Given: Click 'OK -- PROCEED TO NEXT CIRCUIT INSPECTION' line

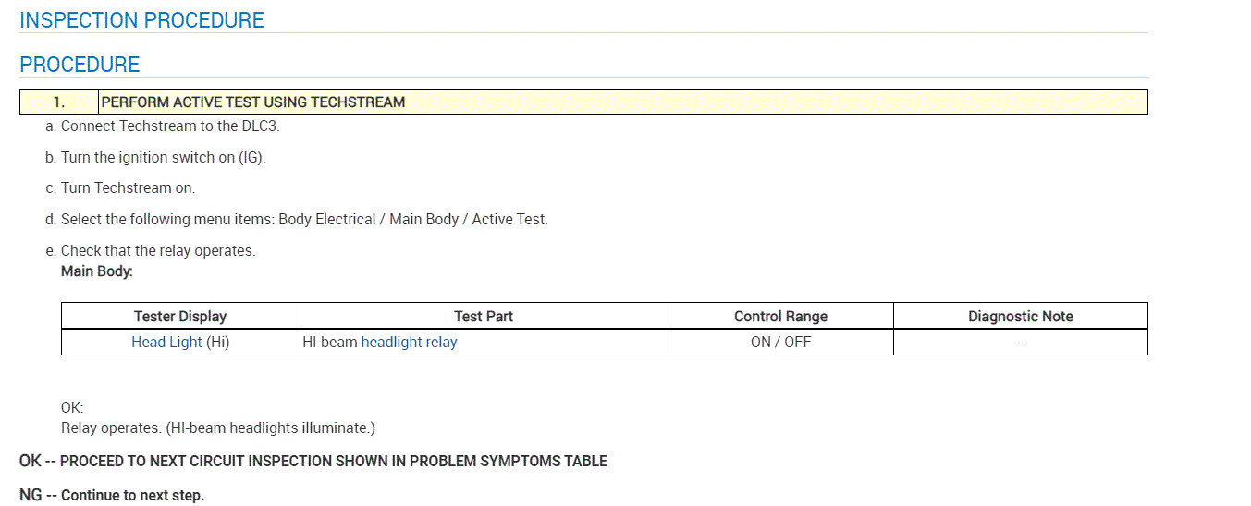Looking at the screenshot, I should click(313, 461).
